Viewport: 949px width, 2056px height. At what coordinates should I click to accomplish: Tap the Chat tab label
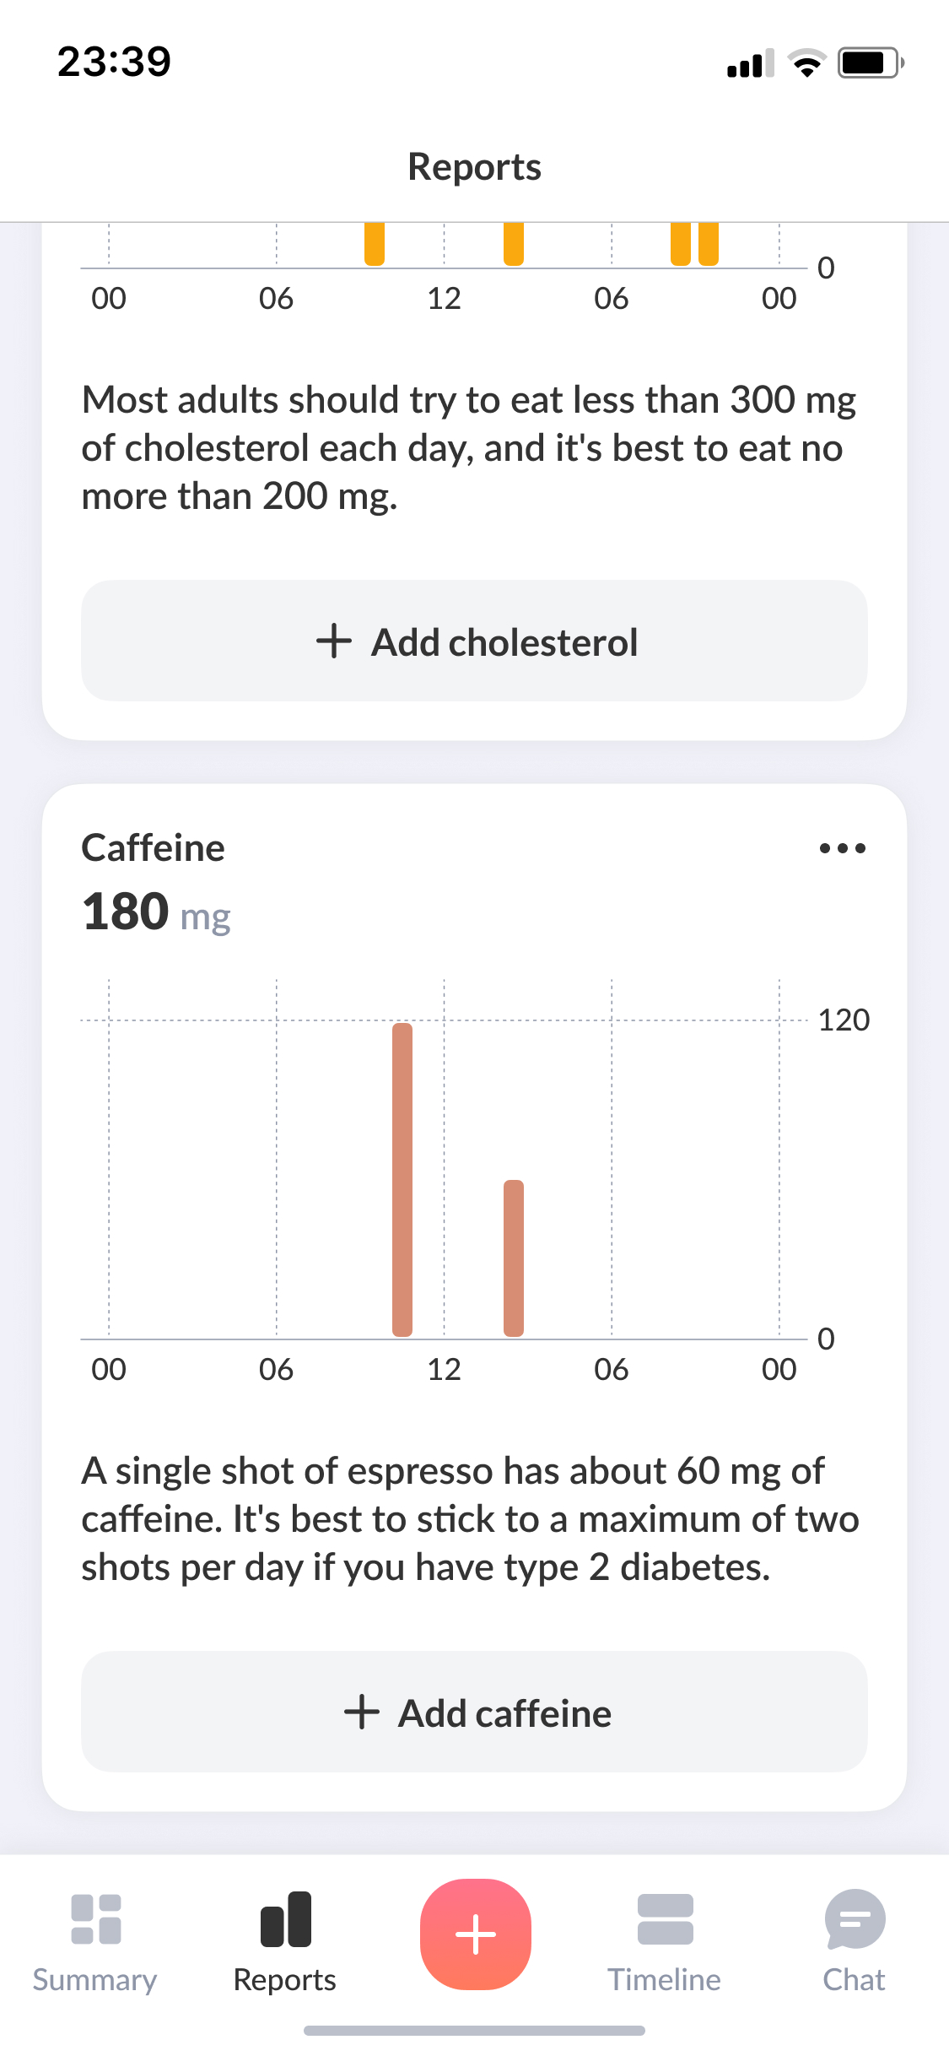[854, 1980]
